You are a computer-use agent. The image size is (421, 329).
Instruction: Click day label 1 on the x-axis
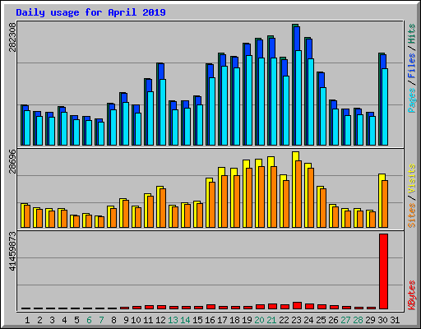pos(27,320)
